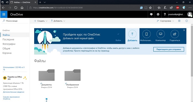Set tabs aside icon
This screenshot has width=193, height=102.
pos(7,2)
